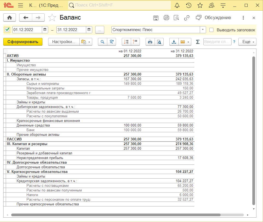This screenshot has width=263, height=222.
Task: Expand the Спорткомплекс Плюс organization dropdown
Action: (203, 30)
